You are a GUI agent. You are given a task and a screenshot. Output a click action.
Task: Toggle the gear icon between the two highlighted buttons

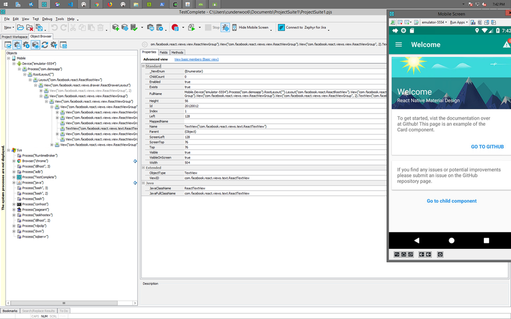(27, 45)
